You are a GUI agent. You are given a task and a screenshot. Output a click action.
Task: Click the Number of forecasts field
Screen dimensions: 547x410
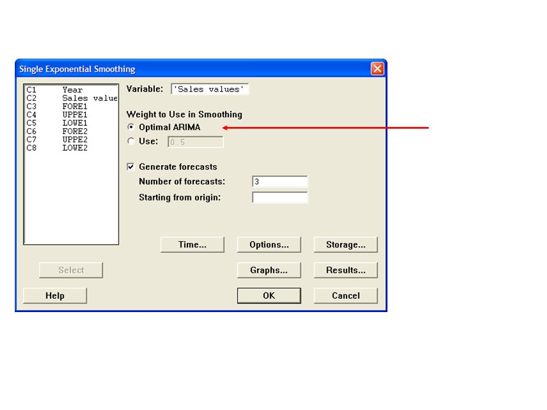pos(280,182)
